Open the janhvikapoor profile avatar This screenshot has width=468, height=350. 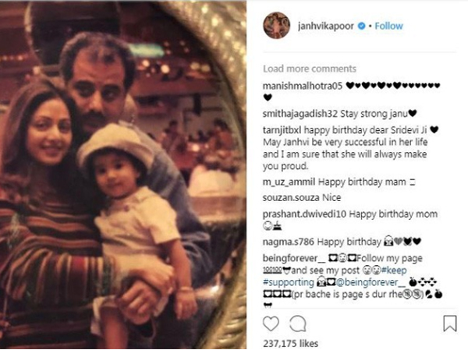click(x=275, y=26)
